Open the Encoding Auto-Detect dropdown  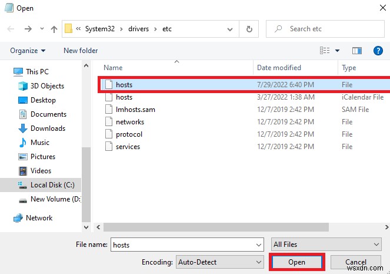(219, 262)
